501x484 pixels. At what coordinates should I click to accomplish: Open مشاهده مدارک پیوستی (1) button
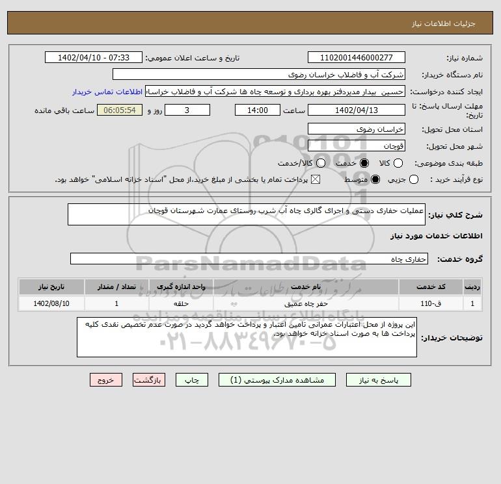277,380
